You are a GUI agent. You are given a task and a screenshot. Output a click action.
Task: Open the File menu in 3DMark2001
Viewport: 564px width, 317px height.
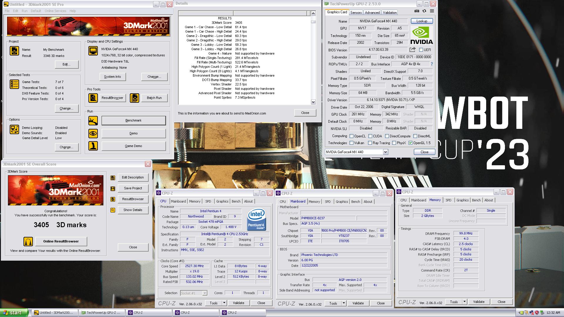(7, 11)
